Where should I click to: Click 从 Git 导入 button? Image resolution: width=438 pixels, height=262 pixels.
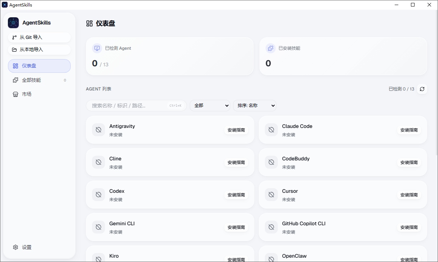click(39, 37)
